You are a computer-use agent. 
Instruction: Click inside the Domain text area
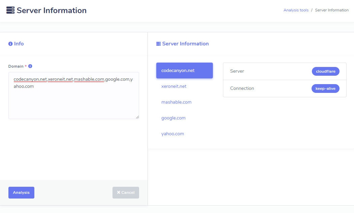(73, 101)
